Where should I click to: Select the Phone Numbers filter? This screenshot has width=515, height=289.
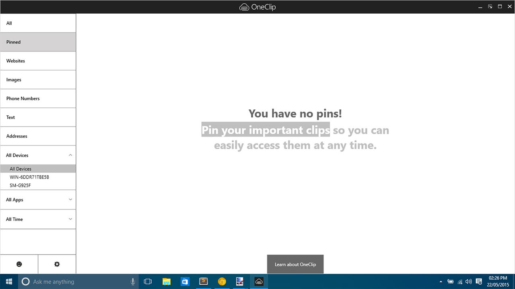click(38, 98)
